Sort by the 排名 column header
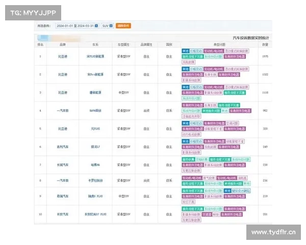The image size is (306, 245). 40,44
